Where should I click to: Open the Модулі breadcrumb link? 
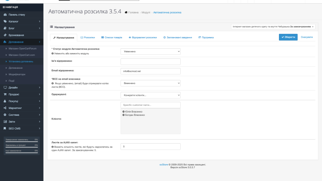click(x=146, y=12)
